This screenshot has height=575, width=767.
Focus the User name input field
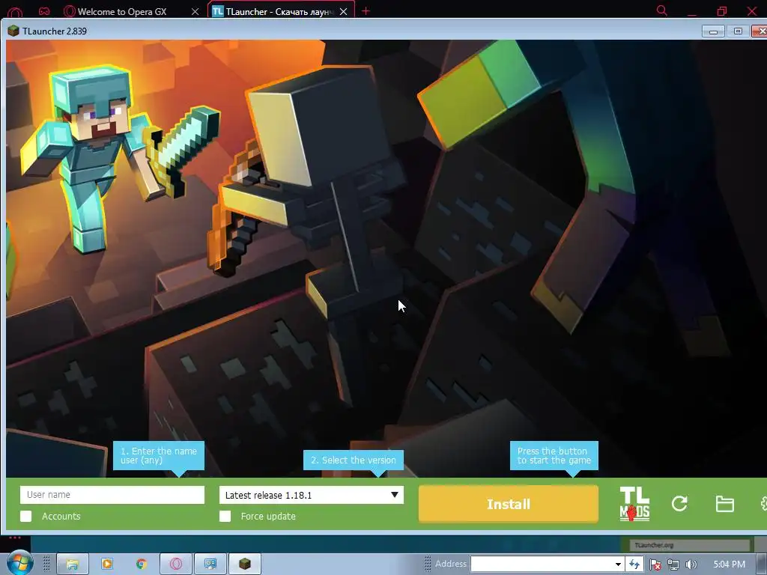tap(112, 495)
